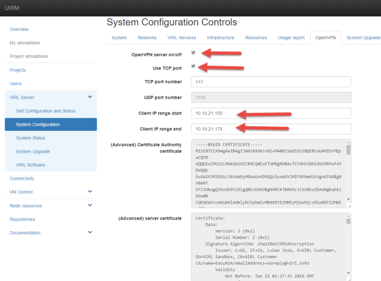Image resolution: width=381 pixels, height=281 pixels.
Task: Click the server certificate scrollbar down arrow
Action: [x=348, y=273]
